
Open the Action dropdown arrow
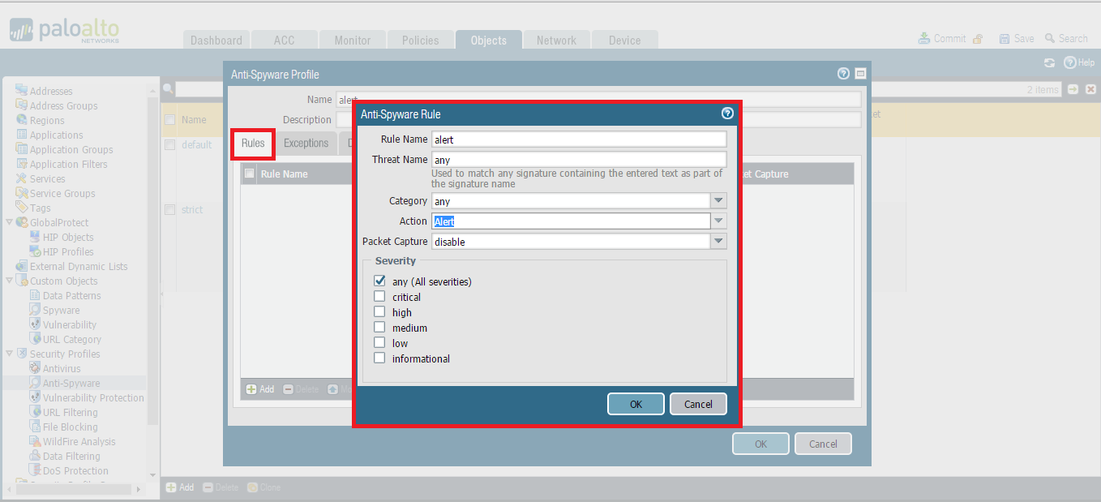click(719, 221)
